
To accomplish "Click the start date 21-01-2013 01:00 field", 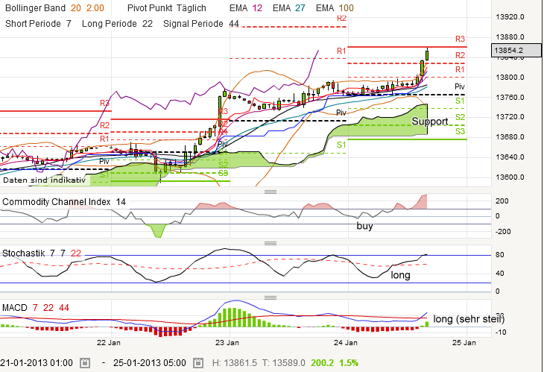I will coord(37,363).
